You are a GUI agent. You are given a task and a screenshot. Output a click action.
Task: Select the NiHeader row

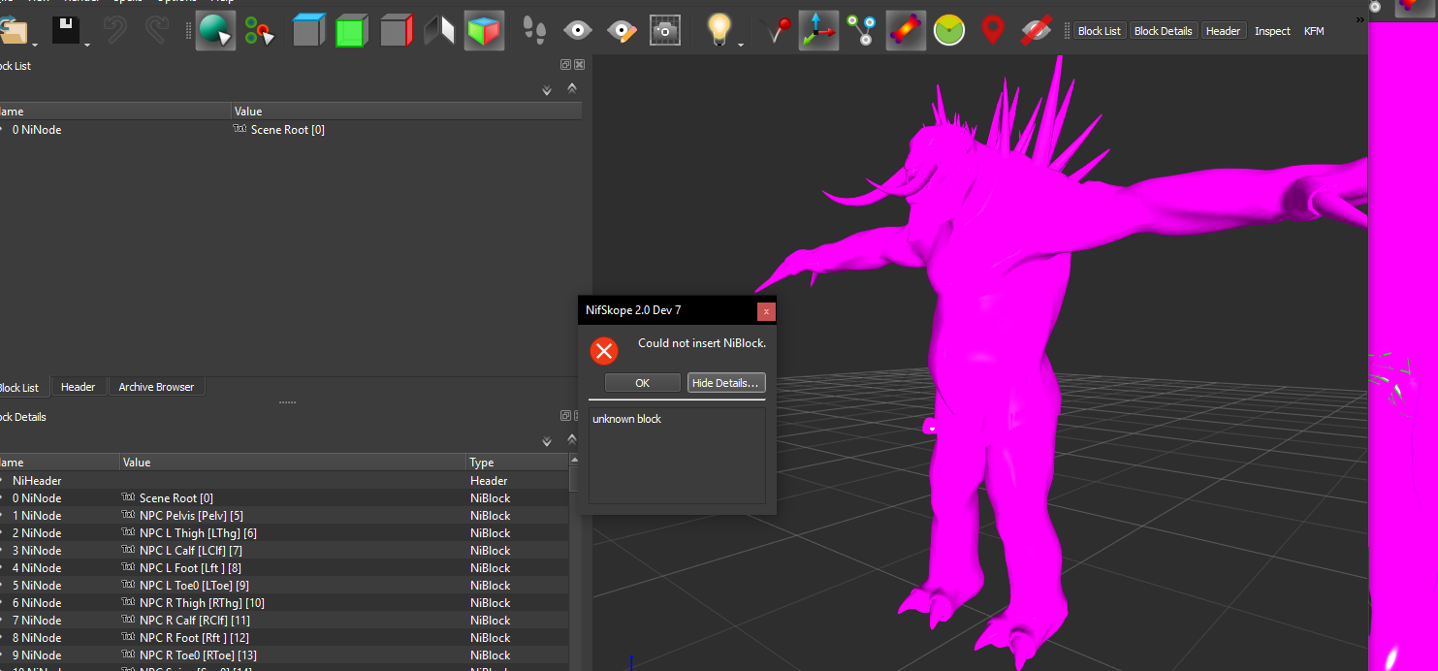[284, 480]
